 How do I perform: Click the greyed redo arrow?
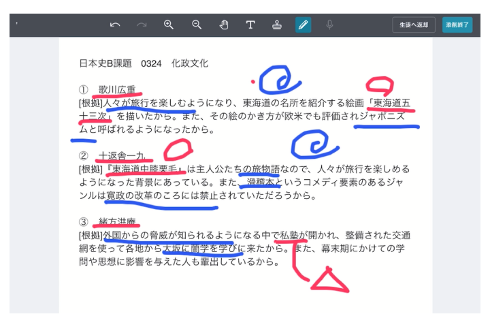point(142,25)
